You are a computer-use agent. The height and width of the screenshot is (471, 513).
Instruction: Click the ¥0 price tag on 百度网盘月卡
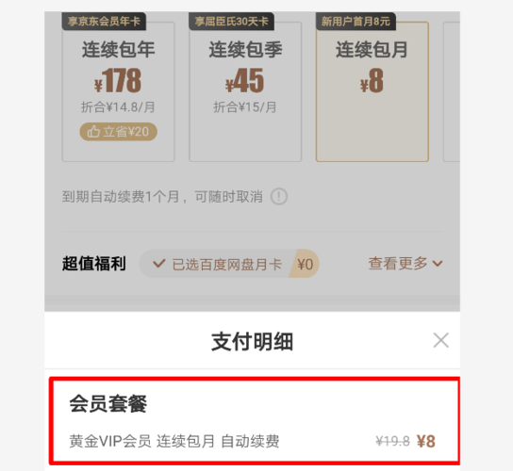click(305, 264)
